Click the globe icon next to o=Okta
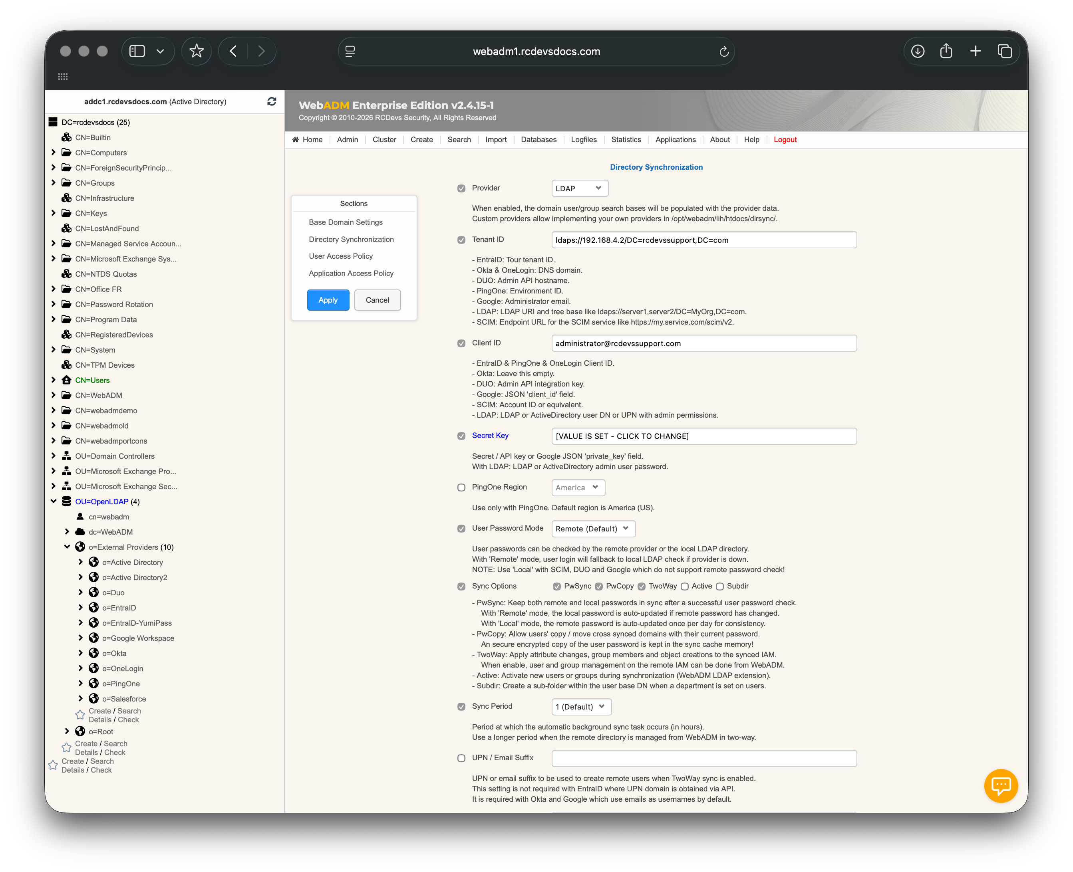The width and height of the screenshot is (1073, 872). point(93,653)
